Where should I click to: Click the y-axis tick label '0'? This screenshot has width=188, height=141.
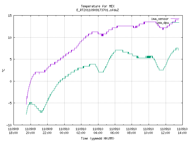(x=11, y=81)
